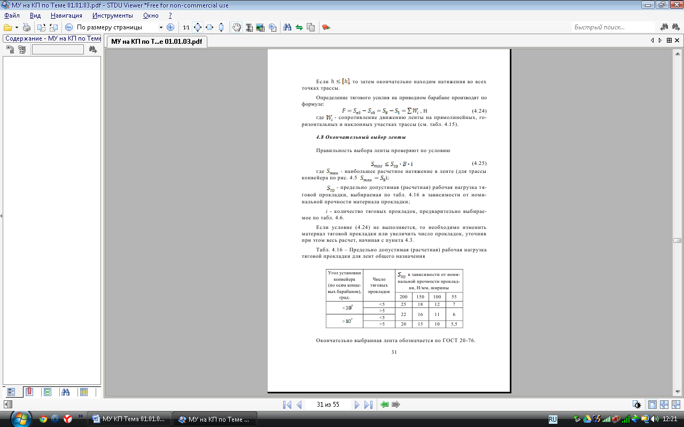Find next with binoculars near quick search
Image resolution: width=684 pixels, height=427 pixels.
pyautogui.click(x=665, y=27)
